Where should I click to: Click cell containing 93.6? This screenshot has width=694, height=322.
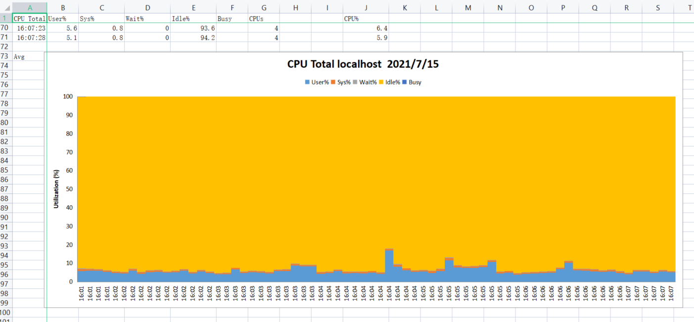point(193,28)
